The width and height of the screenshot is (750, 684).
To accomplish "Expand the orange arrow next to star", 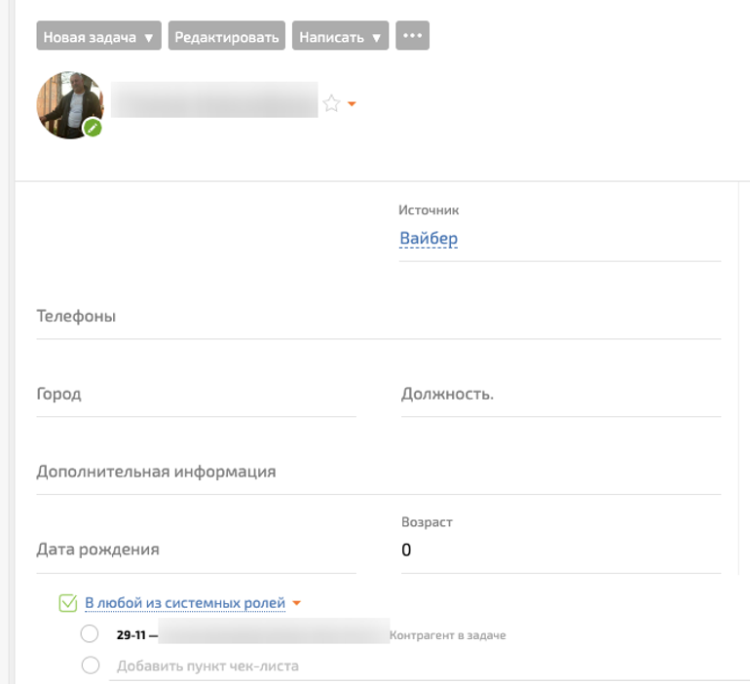I will (352, 104).
